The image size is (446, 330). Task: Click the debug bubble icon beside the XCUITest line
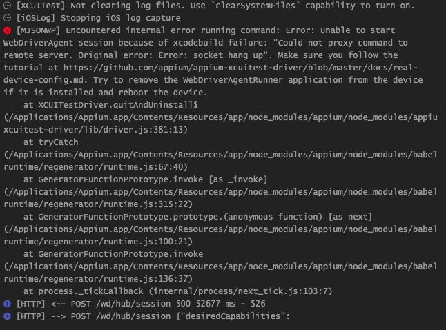pos(7,6)
